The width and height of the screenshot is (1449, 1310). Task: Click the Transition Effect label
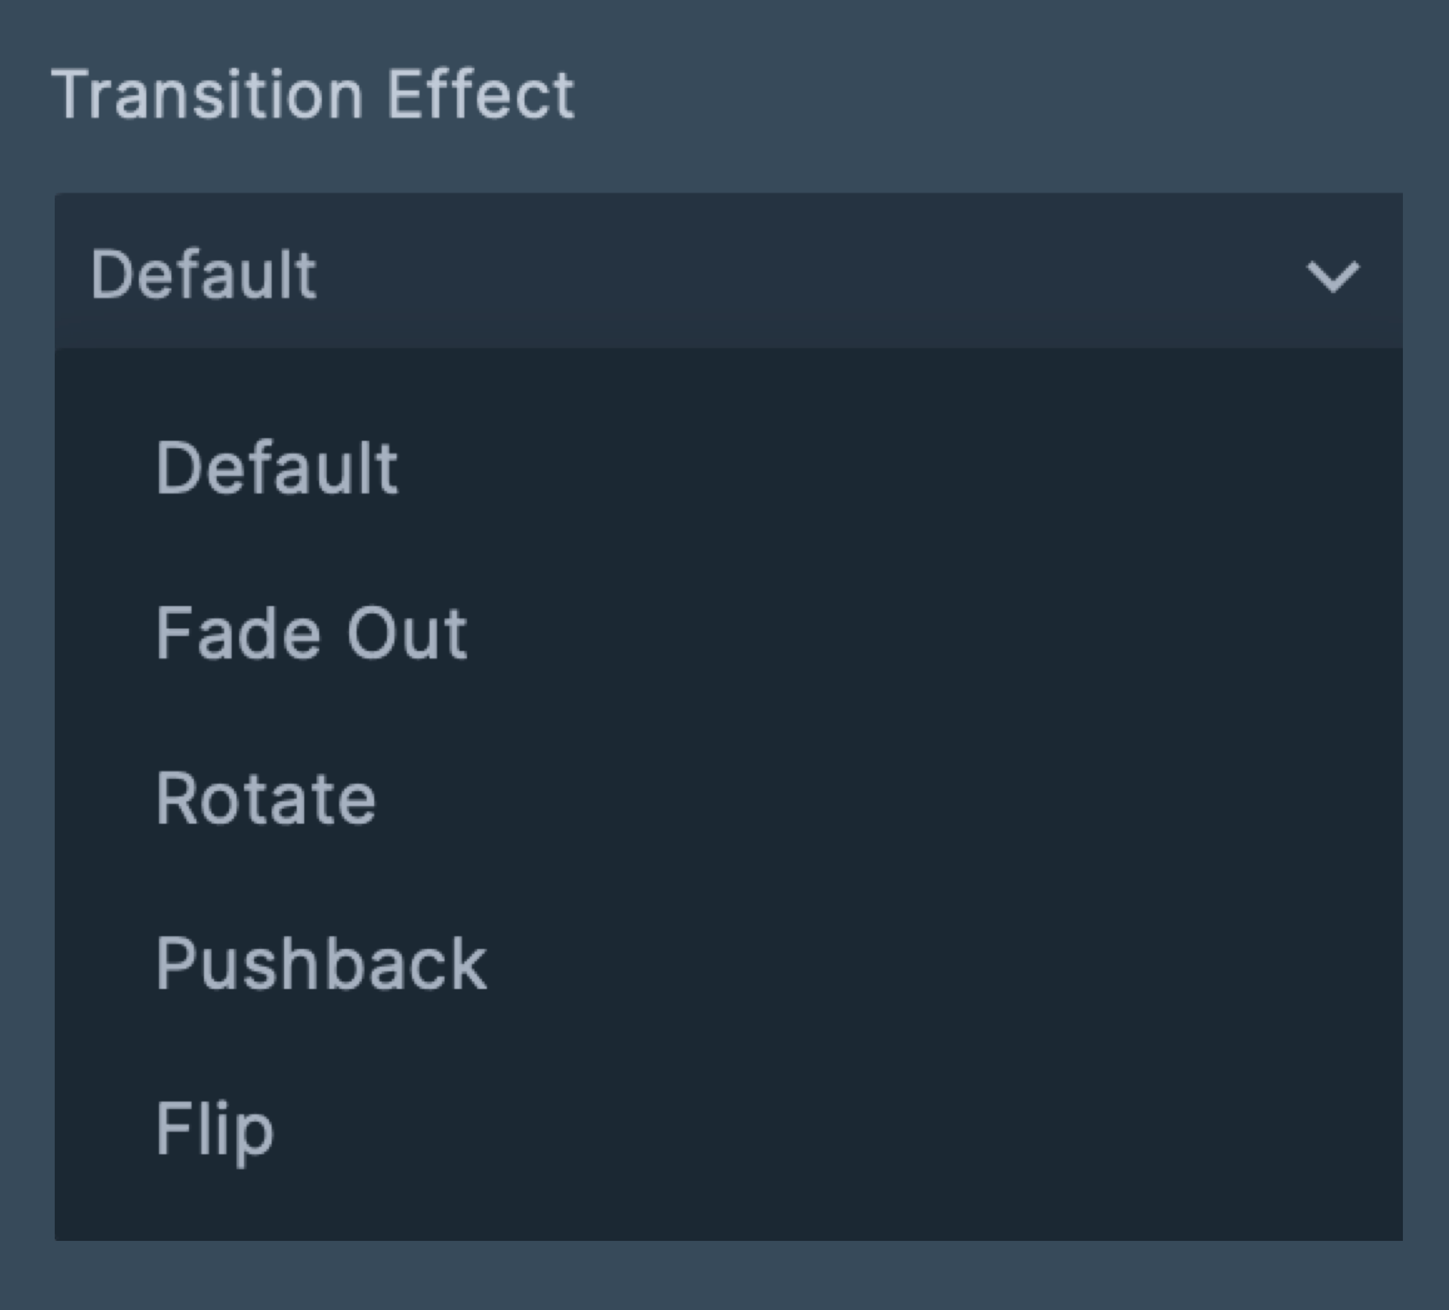[x=313, y=95]
